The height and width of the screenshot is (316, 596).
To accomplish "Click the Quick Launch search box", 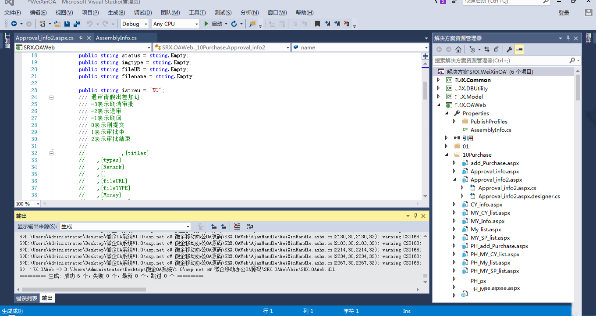I will [x=502, y=2].
